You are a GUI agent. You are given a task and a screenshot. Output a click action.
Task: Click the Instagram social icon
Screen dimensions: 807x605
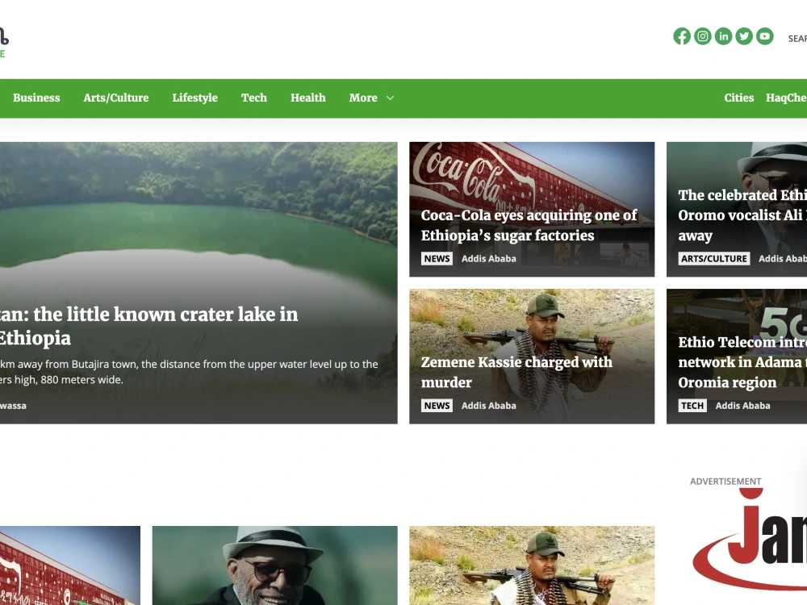tap(702, 35)
